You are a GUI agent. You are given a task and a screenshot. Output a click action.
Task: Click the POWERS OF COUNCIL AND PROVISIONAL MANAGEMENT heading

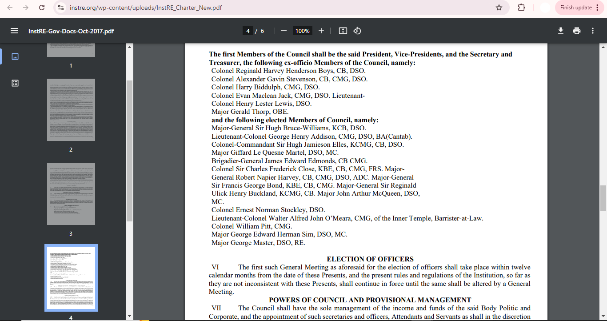[370, 300]
